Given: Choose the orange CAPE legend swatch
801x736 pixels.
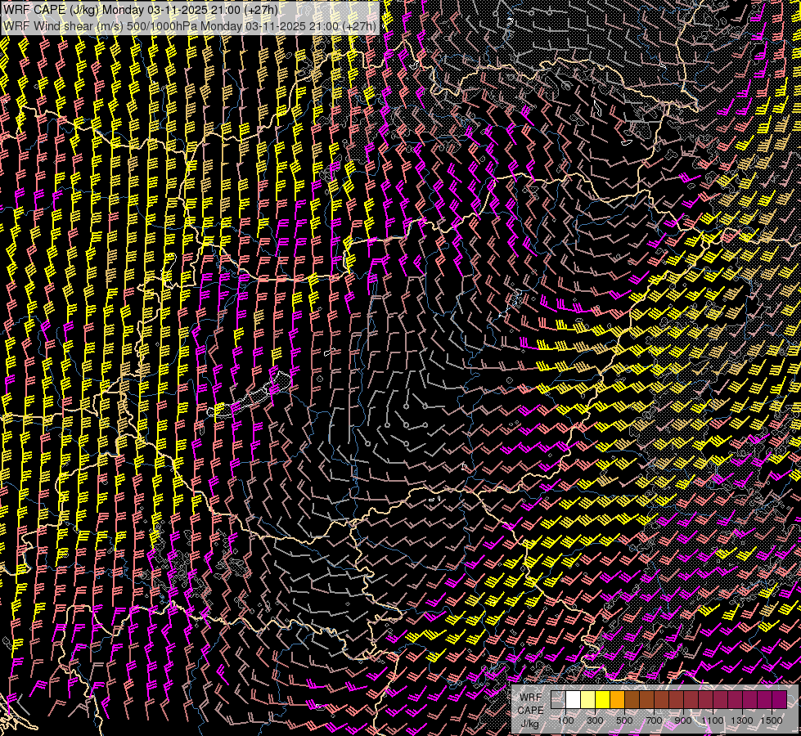Looking at the screenshot, I should (x=617, y=699).
